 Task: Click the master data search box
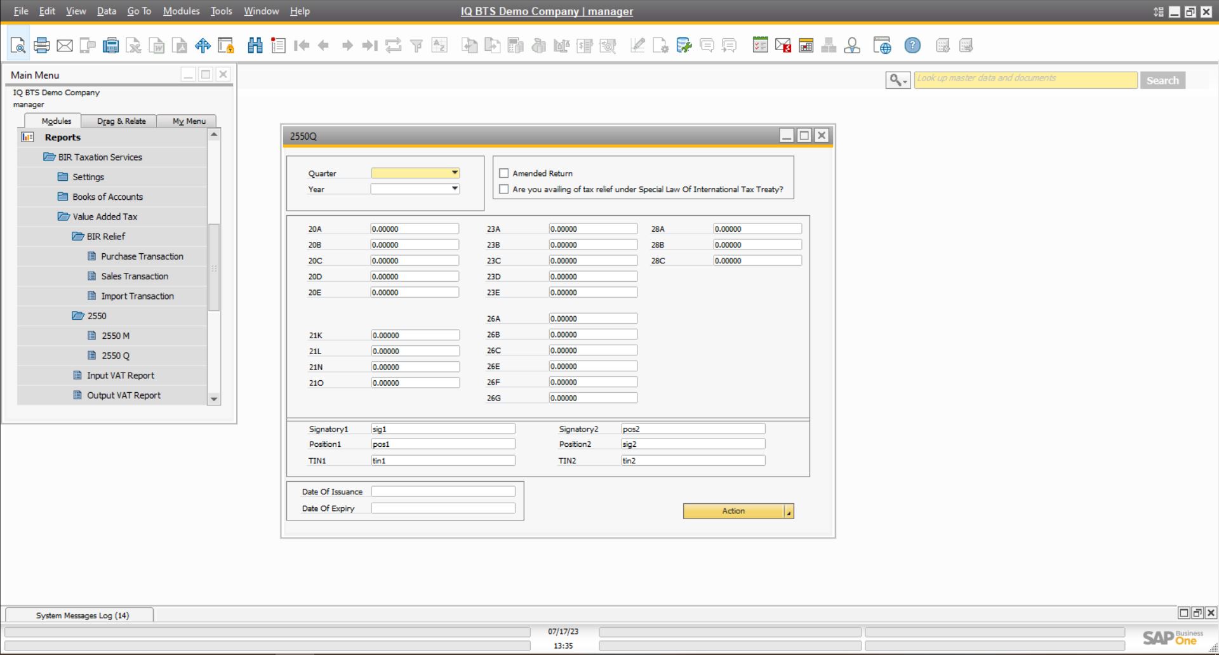click(1025, 80)
